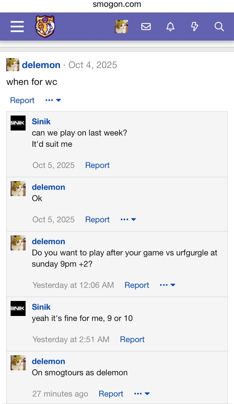The height and width of the screenshot is (404, 234).
Task: Click the smogon.com address bar
Action: [x=117, y=4]
